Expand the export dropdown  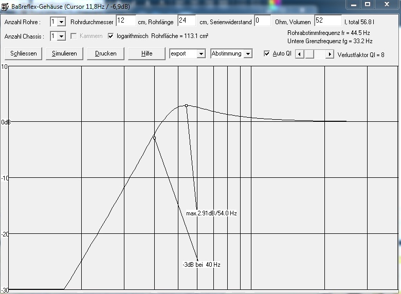(201, 53)
